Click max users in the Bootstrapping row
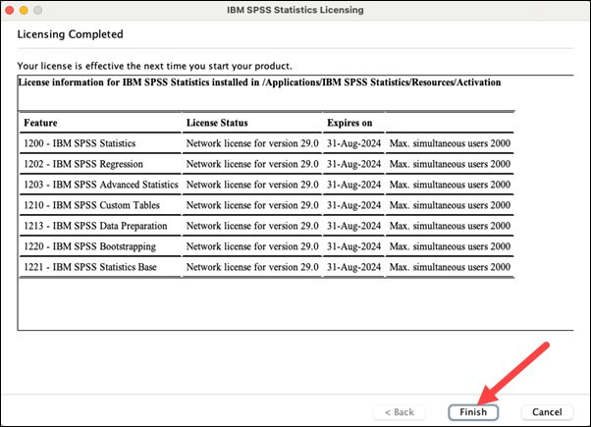Screen dimensions: 591x427 pyautogui.click(x=450, y=246)
